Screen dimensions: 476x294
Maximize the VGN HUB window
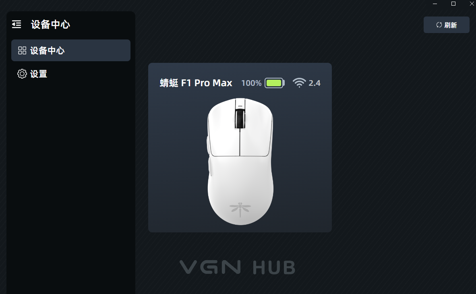point(453,4)
